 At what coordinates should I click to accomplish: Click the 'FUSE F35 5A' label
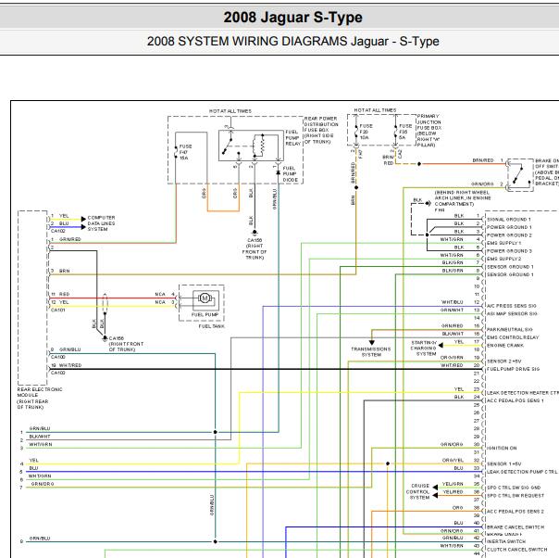tap(405, 132)
